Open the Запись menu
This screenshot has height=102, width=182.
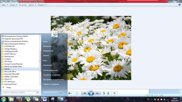pyautogui.click(x=32, y=5)
